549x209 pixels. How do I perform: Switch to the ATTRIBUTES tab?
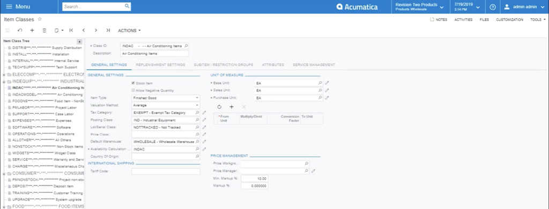273,65
